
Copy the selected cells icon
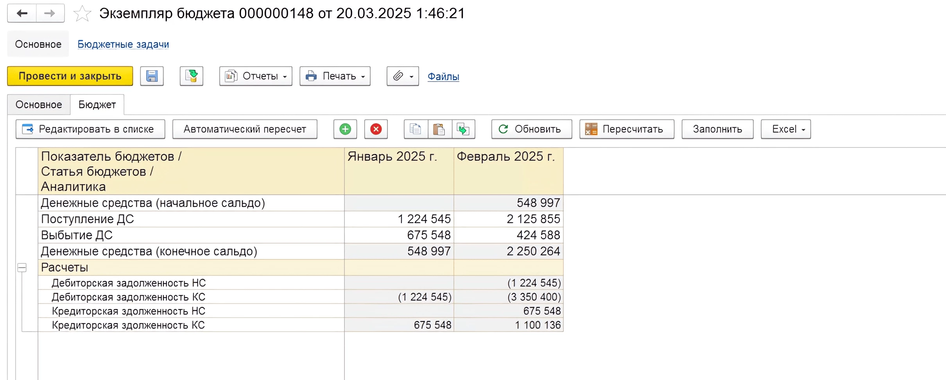tap(416, 129)
